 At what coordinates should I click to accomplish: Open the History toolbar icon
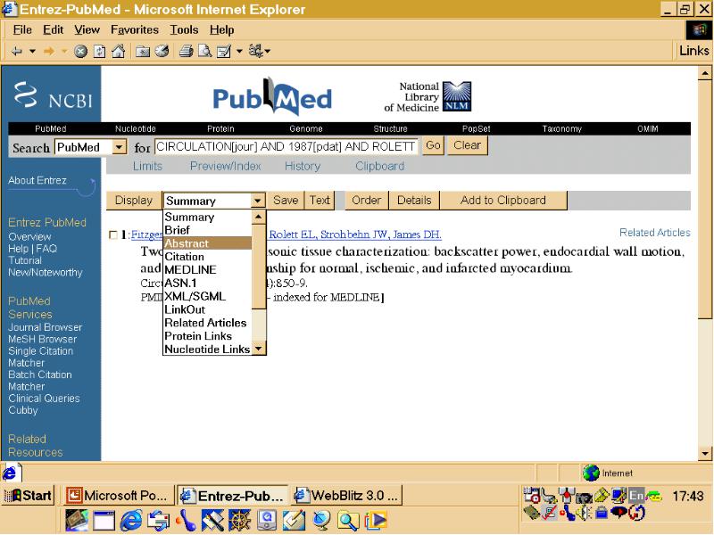[x=162, y=51]
